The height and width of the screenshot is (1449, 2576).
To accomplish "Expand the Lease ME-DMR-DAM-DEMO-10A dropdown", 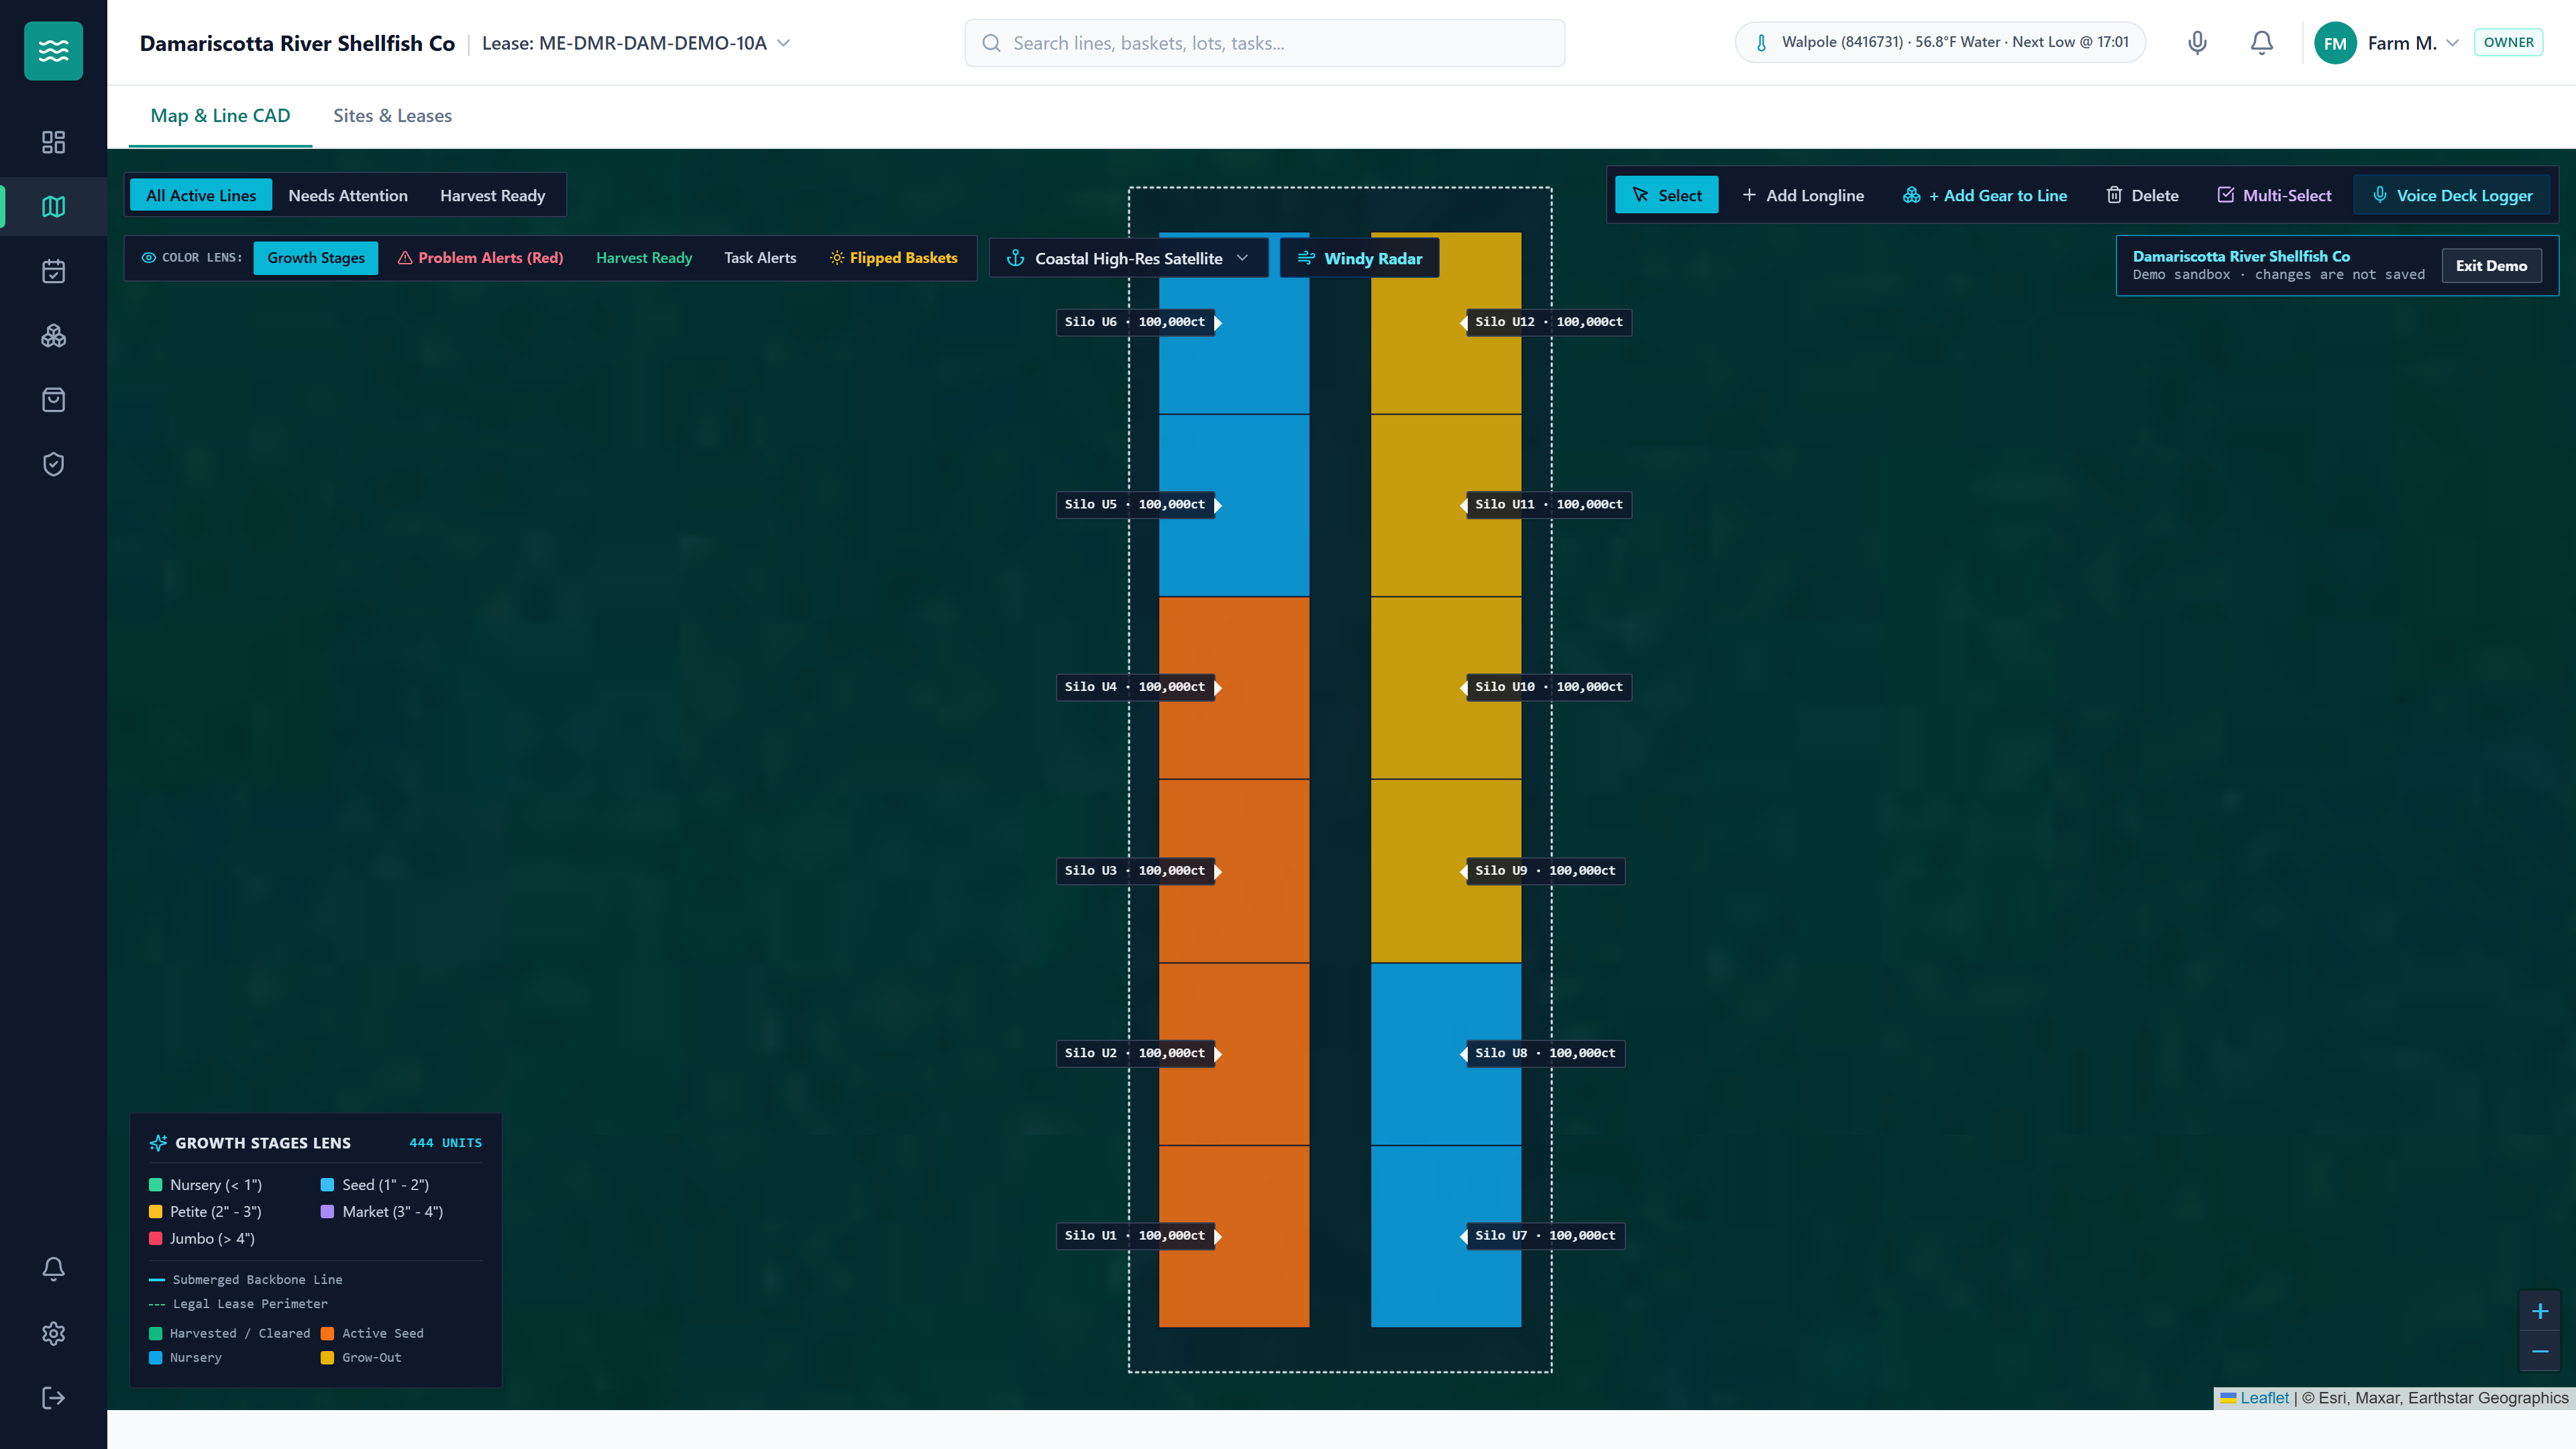I will click(636, 43).
